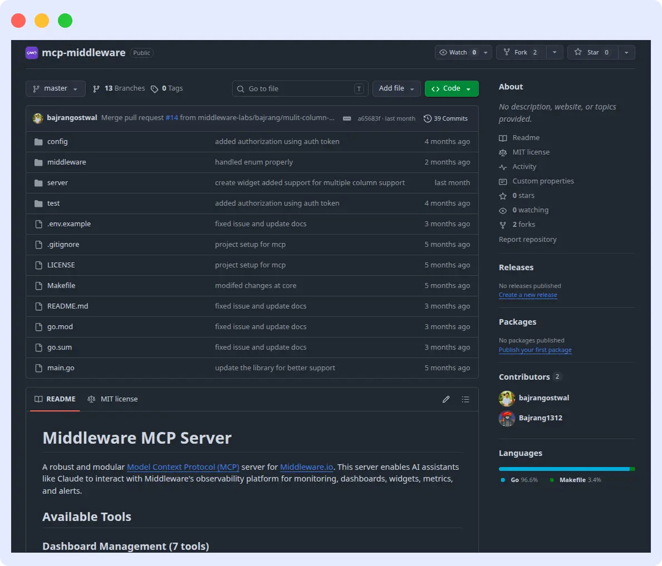Watch the repository
Viewport: 662px width, 566px height.
coord(458,52)
